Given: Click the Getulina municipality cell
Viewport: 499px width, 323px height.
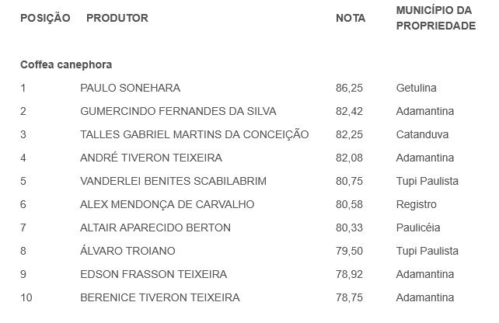Looking at the screenshot, I should tap(416, 88).
